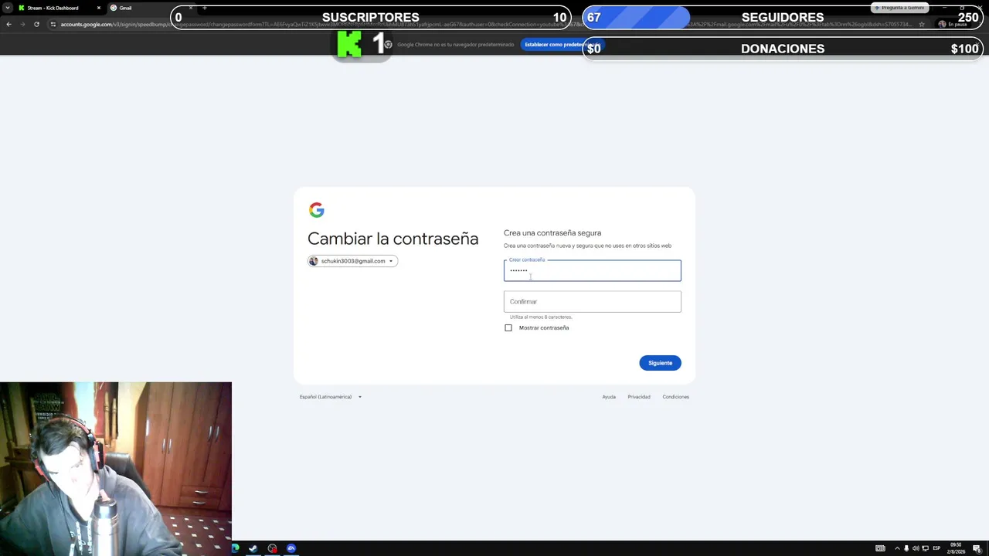Viewport: 989px width, 556px height.
Task: Close the Stream - Kick Dashboard tab
Action: [x=99, y=8]
